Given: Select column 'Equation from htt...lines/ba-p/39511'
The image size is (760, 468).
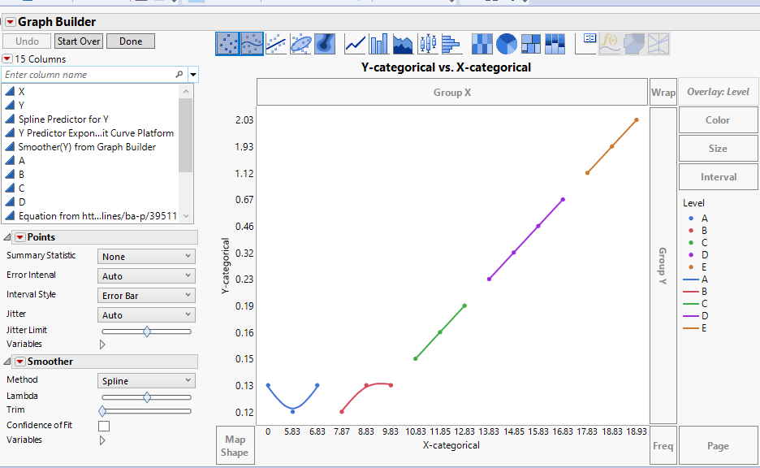Looking at the screenshot, I should [x=98, y=216].
